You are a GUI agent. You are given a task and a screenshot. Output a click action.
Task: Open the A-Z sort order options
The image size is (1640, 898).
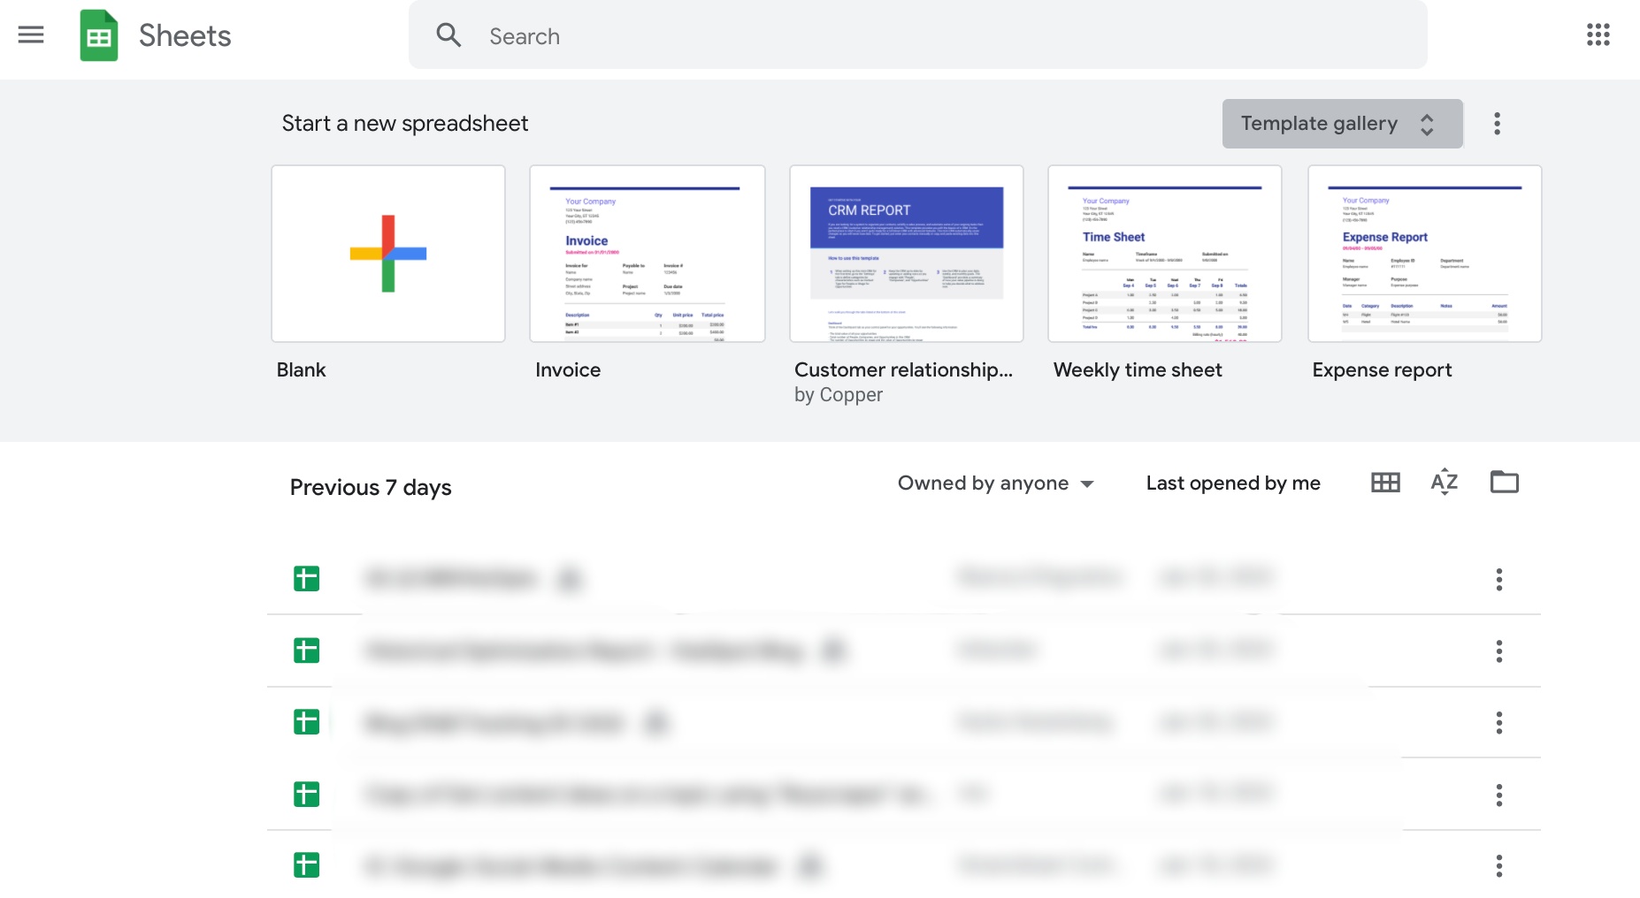point(1444,483)
